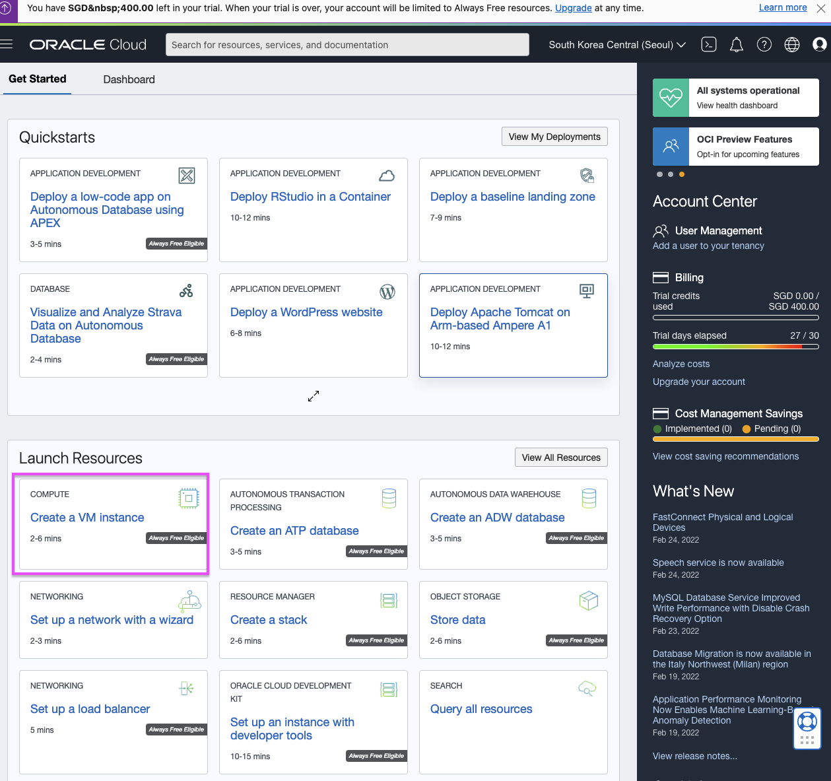
Task: Click View release notes link
Action: tap(695, 756)
